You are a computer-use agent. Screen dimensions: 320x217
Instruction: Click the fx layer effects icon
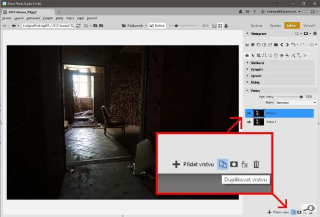(x=245, y=164)
